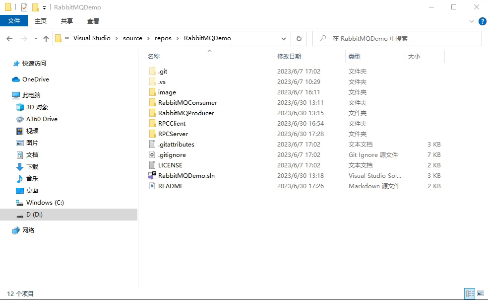488x300 pixels.
Task: Go back with the left arrow
Action: pyautogui.click(x=9, y=39)
